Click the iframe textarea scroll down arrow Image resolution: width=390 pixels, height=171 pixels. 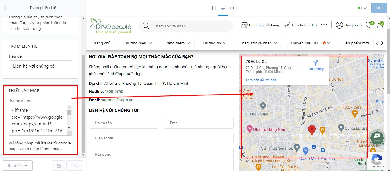tap(69, 128)
